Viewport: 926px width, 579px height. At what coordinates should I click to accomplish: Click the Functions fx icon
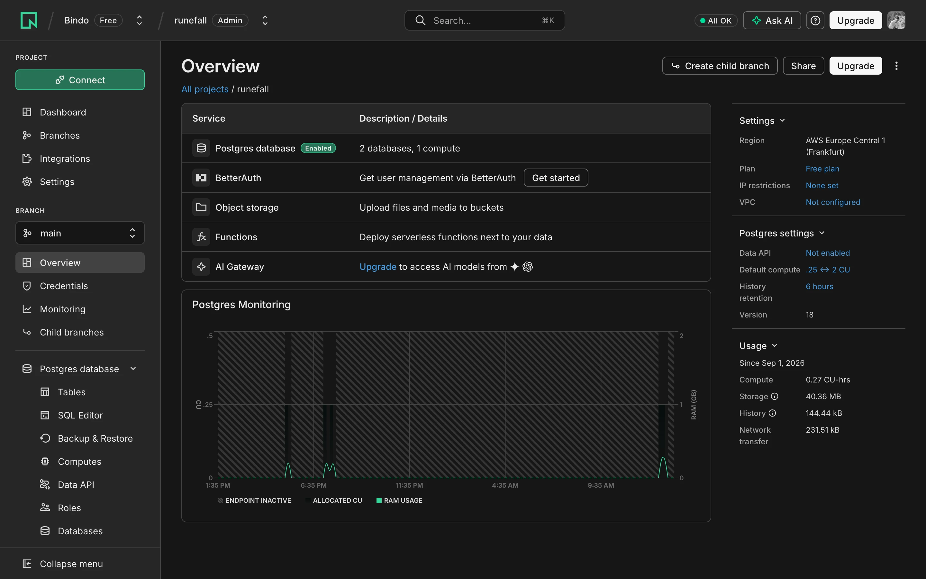(x=201, y=237)
